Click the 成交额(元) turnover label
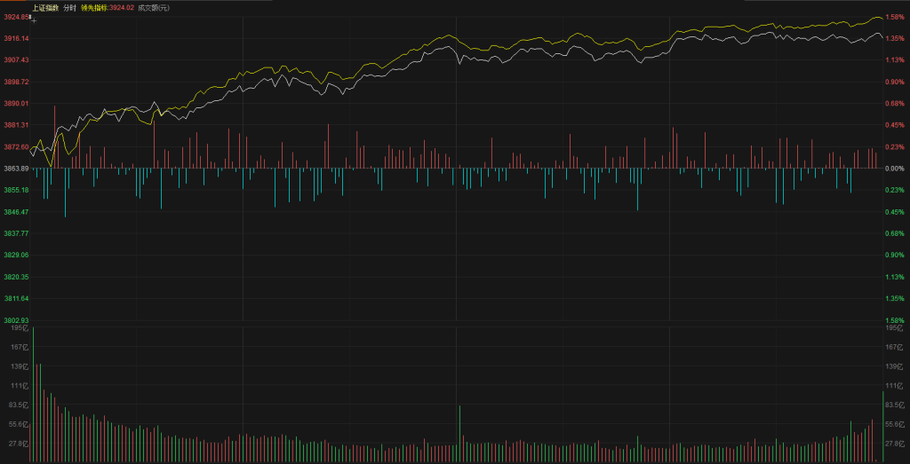910x464 pixels. pos(154,7)
